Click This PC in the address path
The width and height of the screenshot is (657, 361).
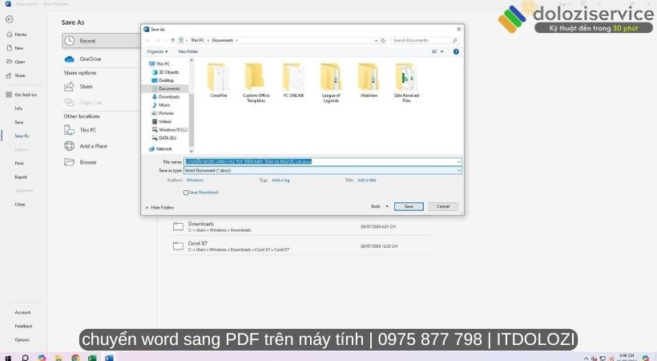click(197, 40)
